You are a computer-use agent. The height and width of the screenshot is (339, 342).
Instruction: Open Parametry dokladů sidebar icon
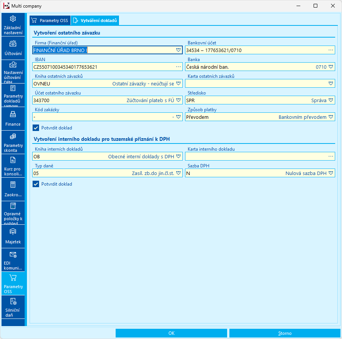coord(13,88)
